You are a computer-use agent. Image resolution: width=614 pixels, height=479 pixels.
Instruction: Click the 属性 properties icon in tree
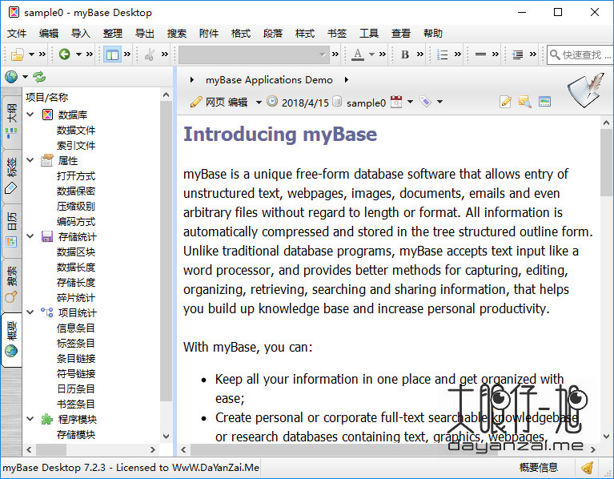[47, 160]
